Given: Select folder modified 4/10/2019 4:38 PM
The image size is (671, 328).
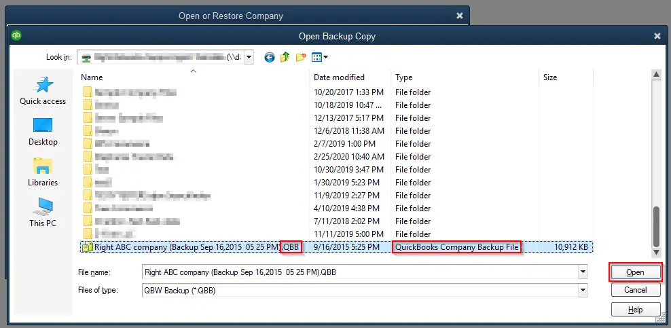Looking at the screenshot, I should 336,208.
